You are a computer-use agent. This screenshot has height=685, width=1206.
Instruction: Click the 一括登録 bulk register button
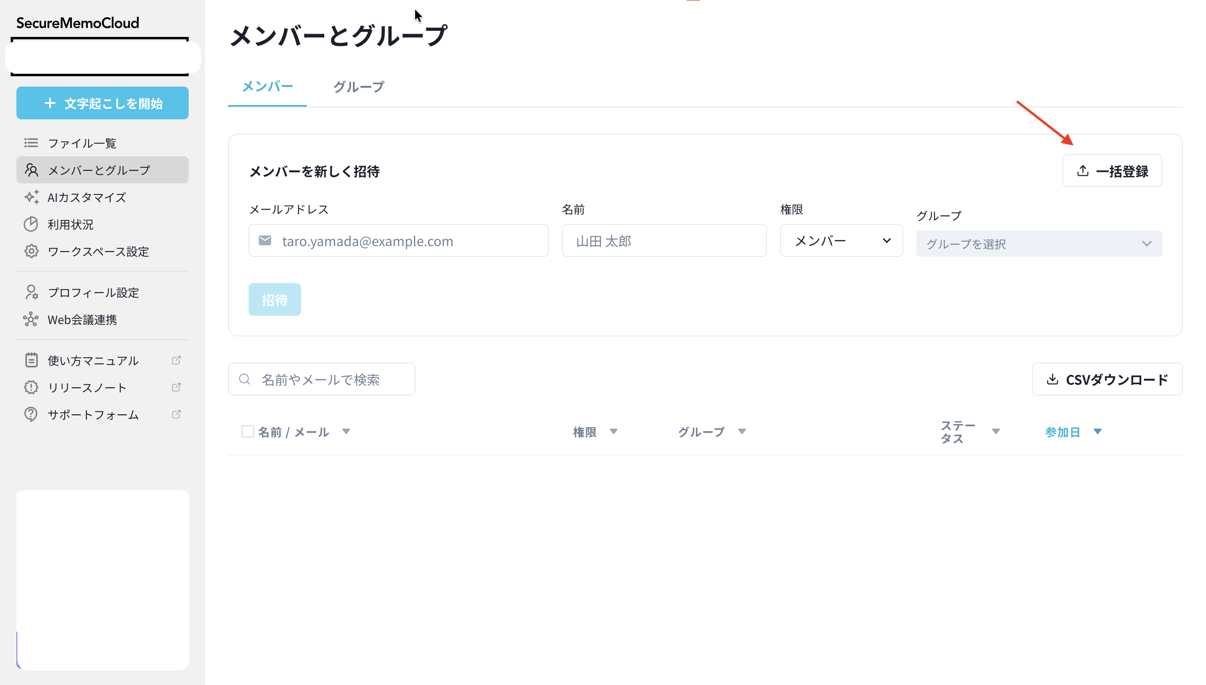click(x=1112, y=170)
